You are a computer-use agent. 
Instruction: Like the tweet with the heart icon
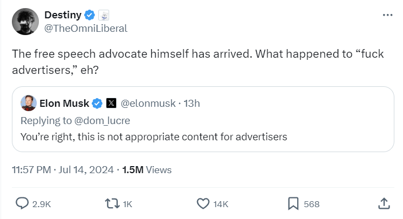click(203, 203)
